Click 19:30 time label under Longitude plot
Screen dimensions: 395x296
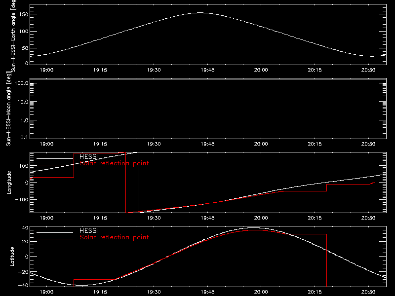(154, 218)
